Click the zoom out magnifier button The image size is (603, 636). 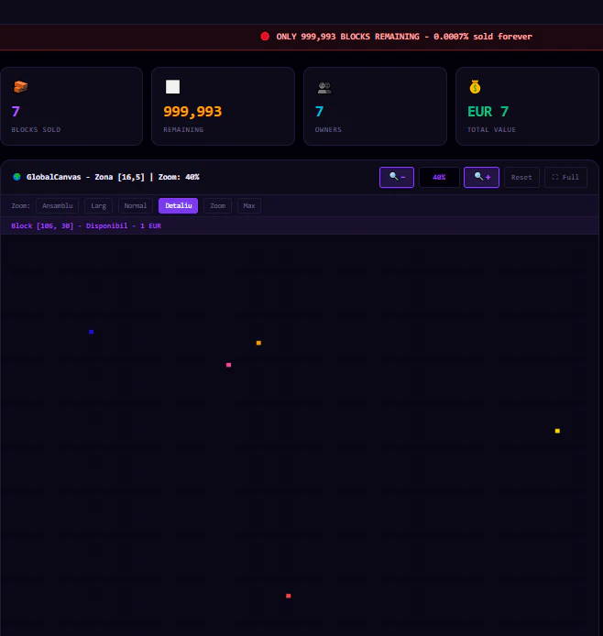(397, 177)
